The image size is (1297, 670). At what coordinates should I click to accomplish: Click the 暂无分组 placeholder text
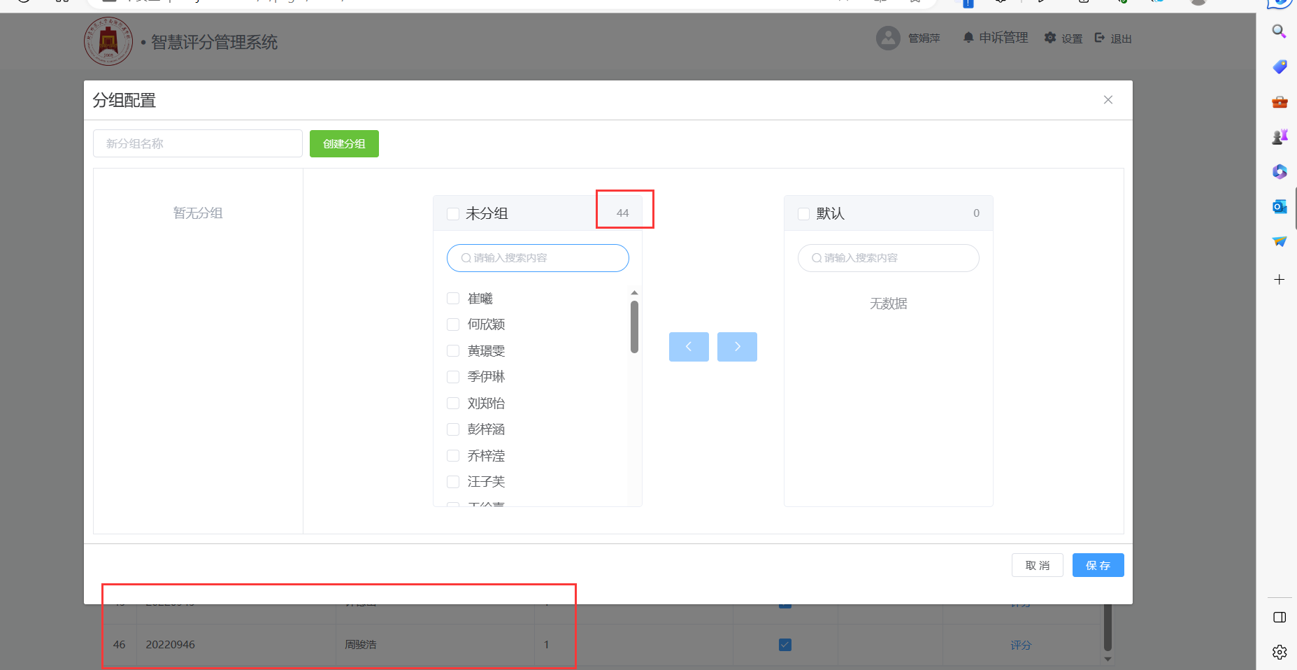tap(198, 213)
